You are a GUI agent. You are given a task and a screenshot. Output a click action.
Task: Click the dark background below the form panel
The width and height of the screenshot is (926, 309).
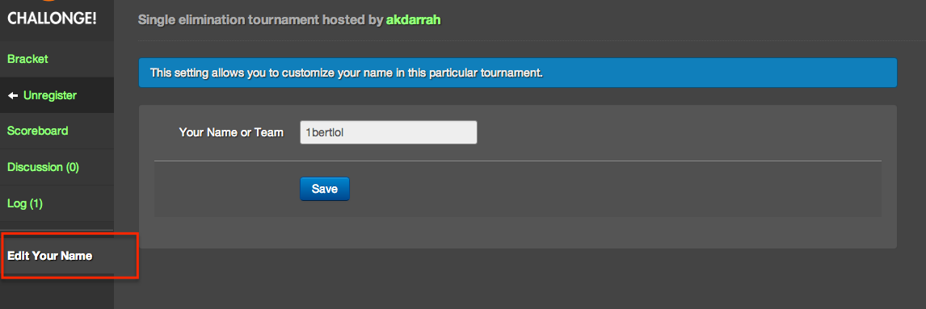click(518, 278)
